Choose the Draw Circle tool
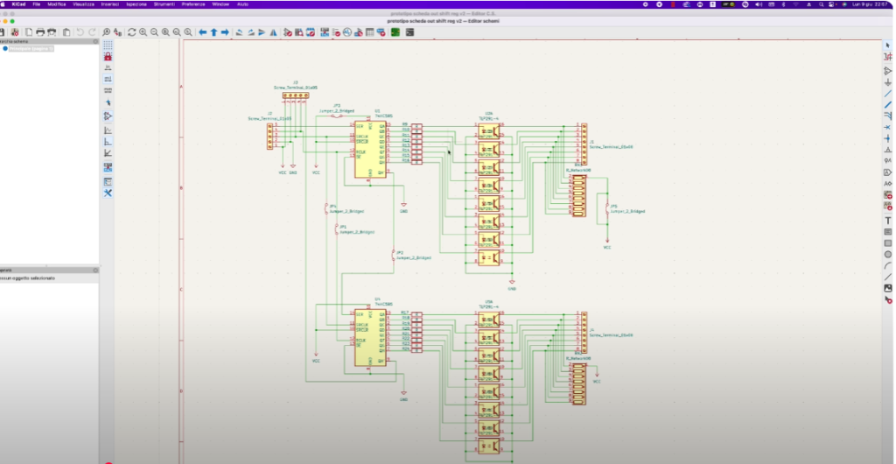896x464 pixels. [888, 254]
